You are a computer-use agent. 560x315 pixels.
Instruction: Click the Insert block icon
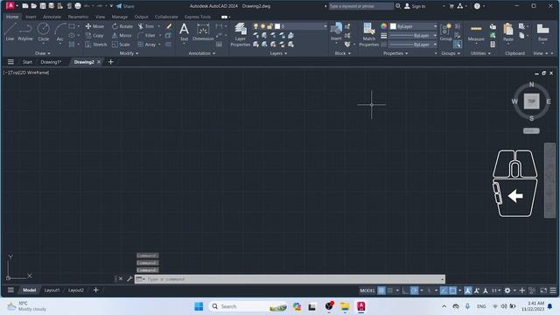pyautogui.click(x=336, y=31)
